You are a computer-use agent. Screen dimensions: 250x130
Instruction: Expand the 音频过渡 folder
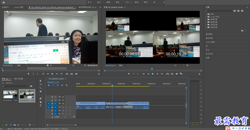206,22
